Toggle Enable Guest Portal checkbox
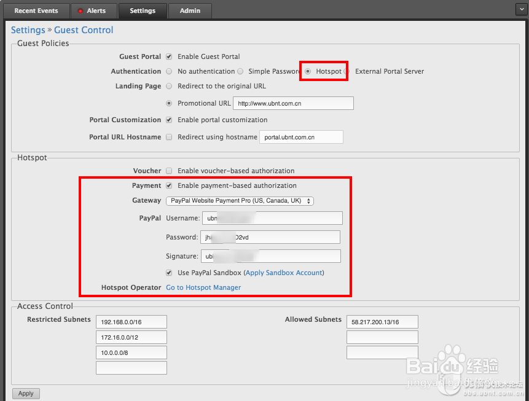Screen dimensions: 529x401 pyautogui.click(x=169, y=56)
